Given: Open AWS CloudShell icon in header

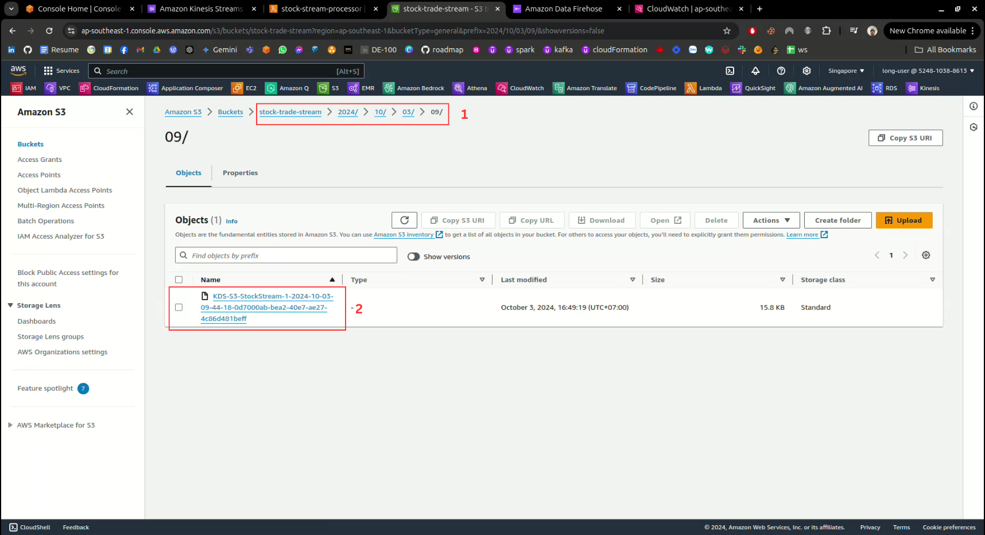Looking at the screenshot, I should 730,71.
